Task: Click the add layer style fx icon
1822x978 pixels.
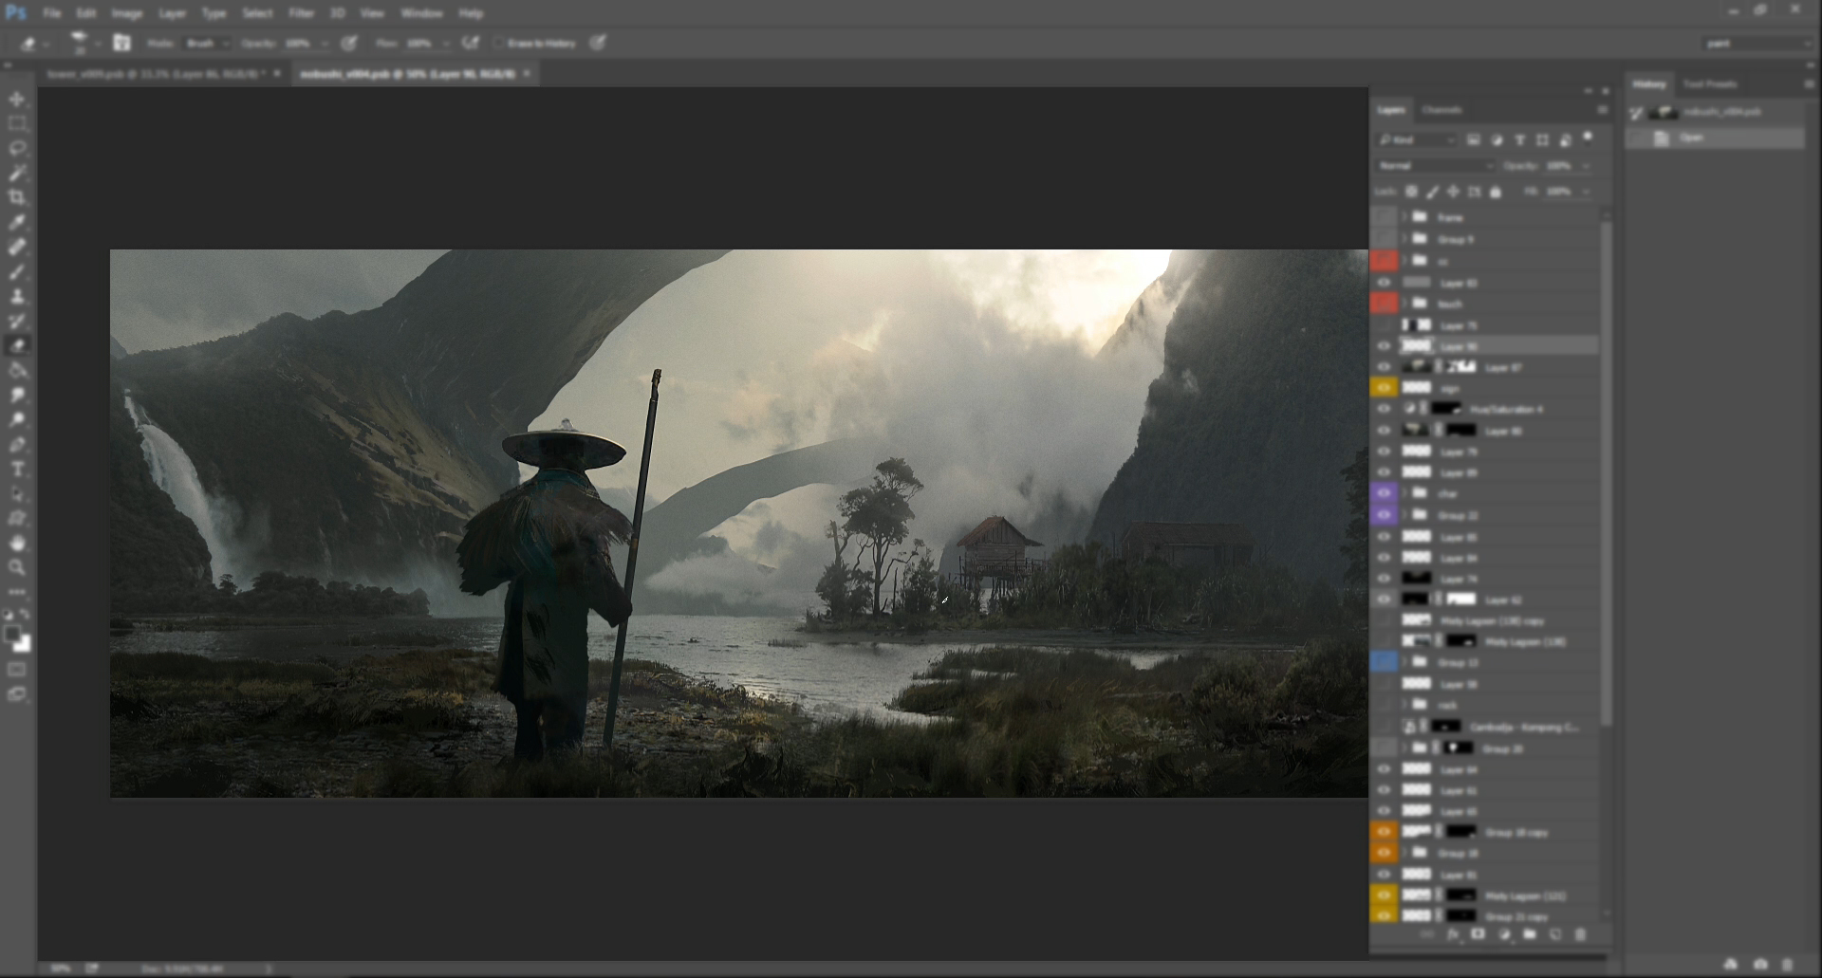Action: (1452, 934)
